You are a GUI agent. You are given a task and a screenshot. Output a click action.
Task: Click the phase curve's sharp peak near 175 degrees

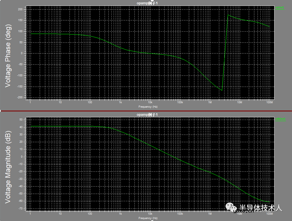click(228, 15)
